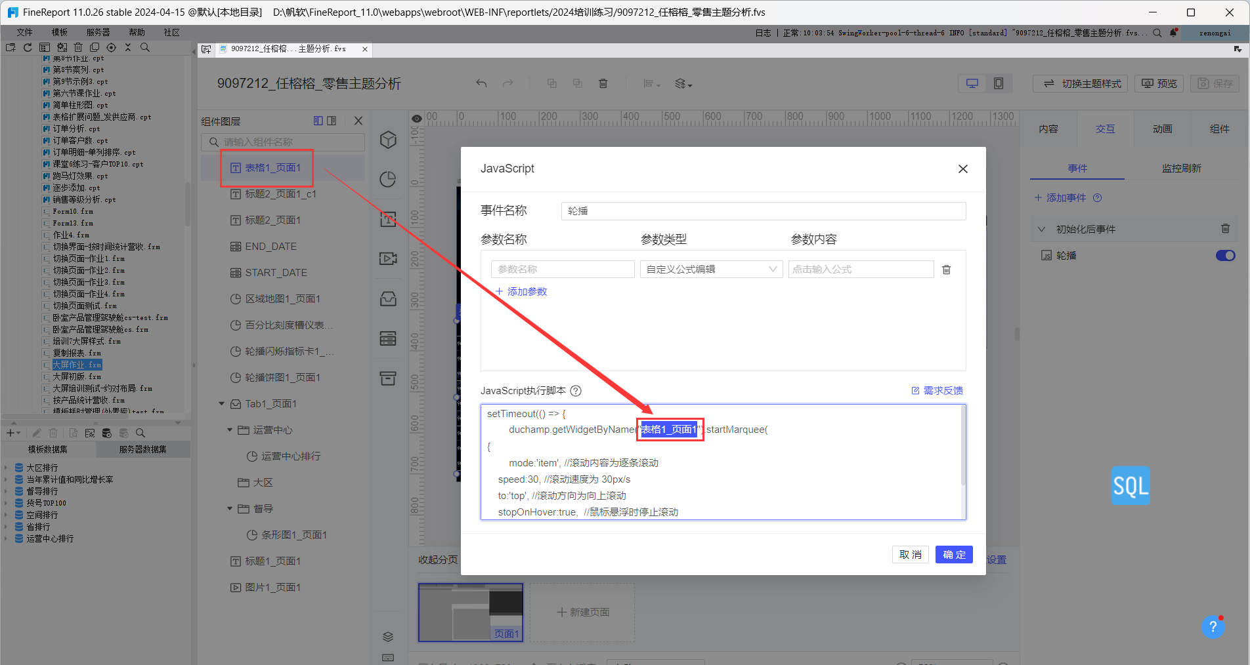1250x665 pixels.
Task: Open the inbox tray component icon
Action: coord(388,299)
